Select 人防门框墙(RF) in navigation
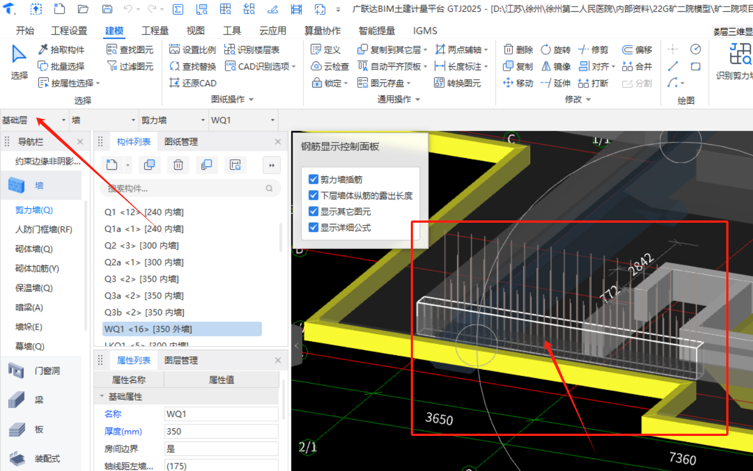Viewport: 753px width, 471px height. click(x=43, y=229)
